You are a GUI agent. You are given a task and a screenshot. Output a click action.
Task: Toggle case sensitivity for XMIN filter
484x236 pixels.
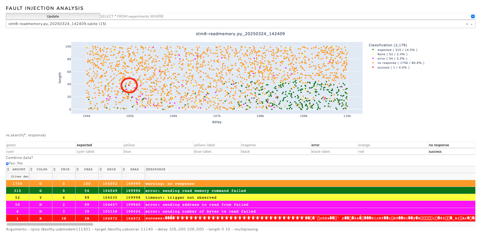tap(101, 176)
